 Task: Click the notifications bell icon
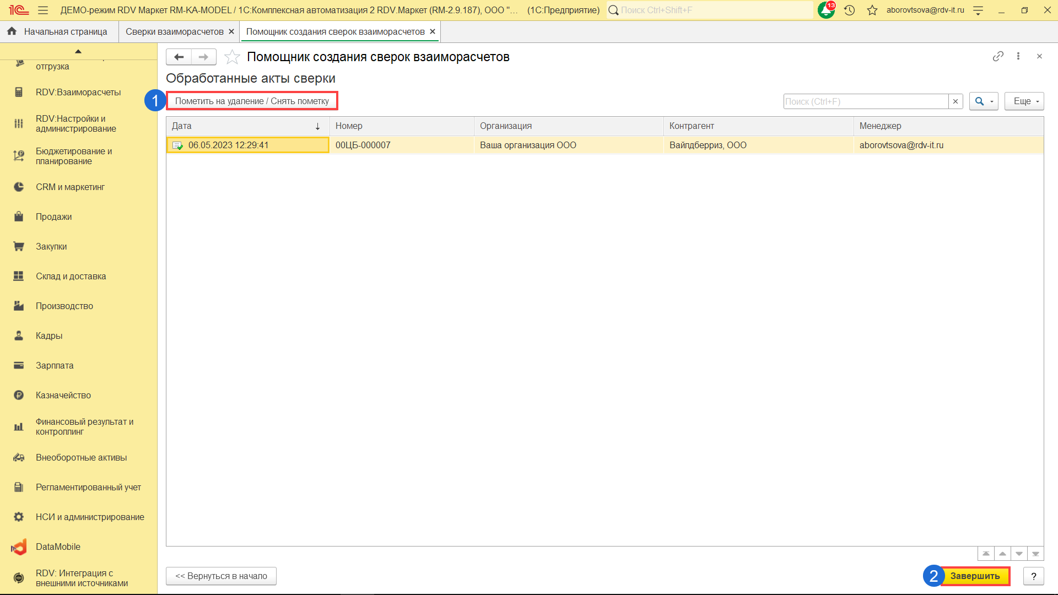825,10
